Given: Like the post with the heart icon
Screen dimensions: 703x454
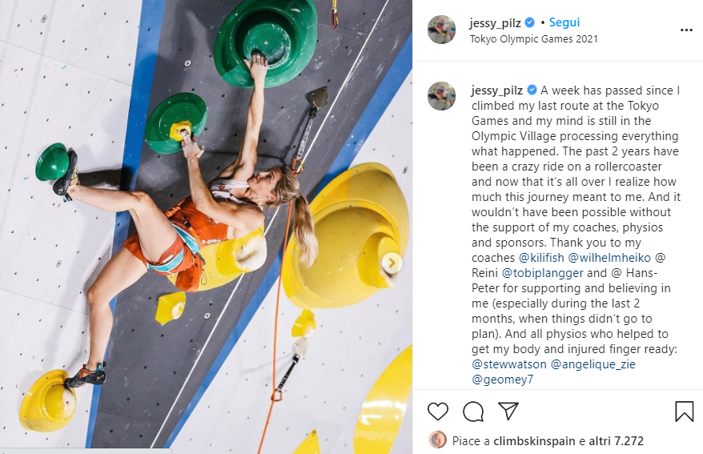Looking at the screenshot, I should click(438, 412).
